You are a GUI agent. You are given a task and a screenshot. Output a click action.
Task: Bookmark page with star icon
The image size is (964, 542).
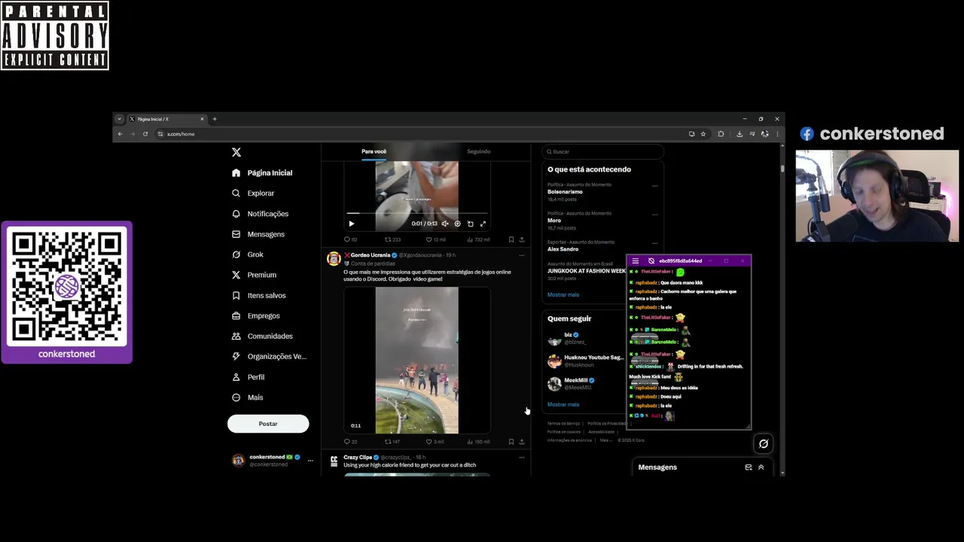[x=703, y=134]
